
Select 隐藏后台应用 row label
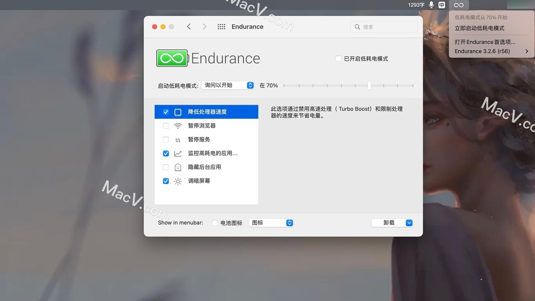tap(204, 167)
